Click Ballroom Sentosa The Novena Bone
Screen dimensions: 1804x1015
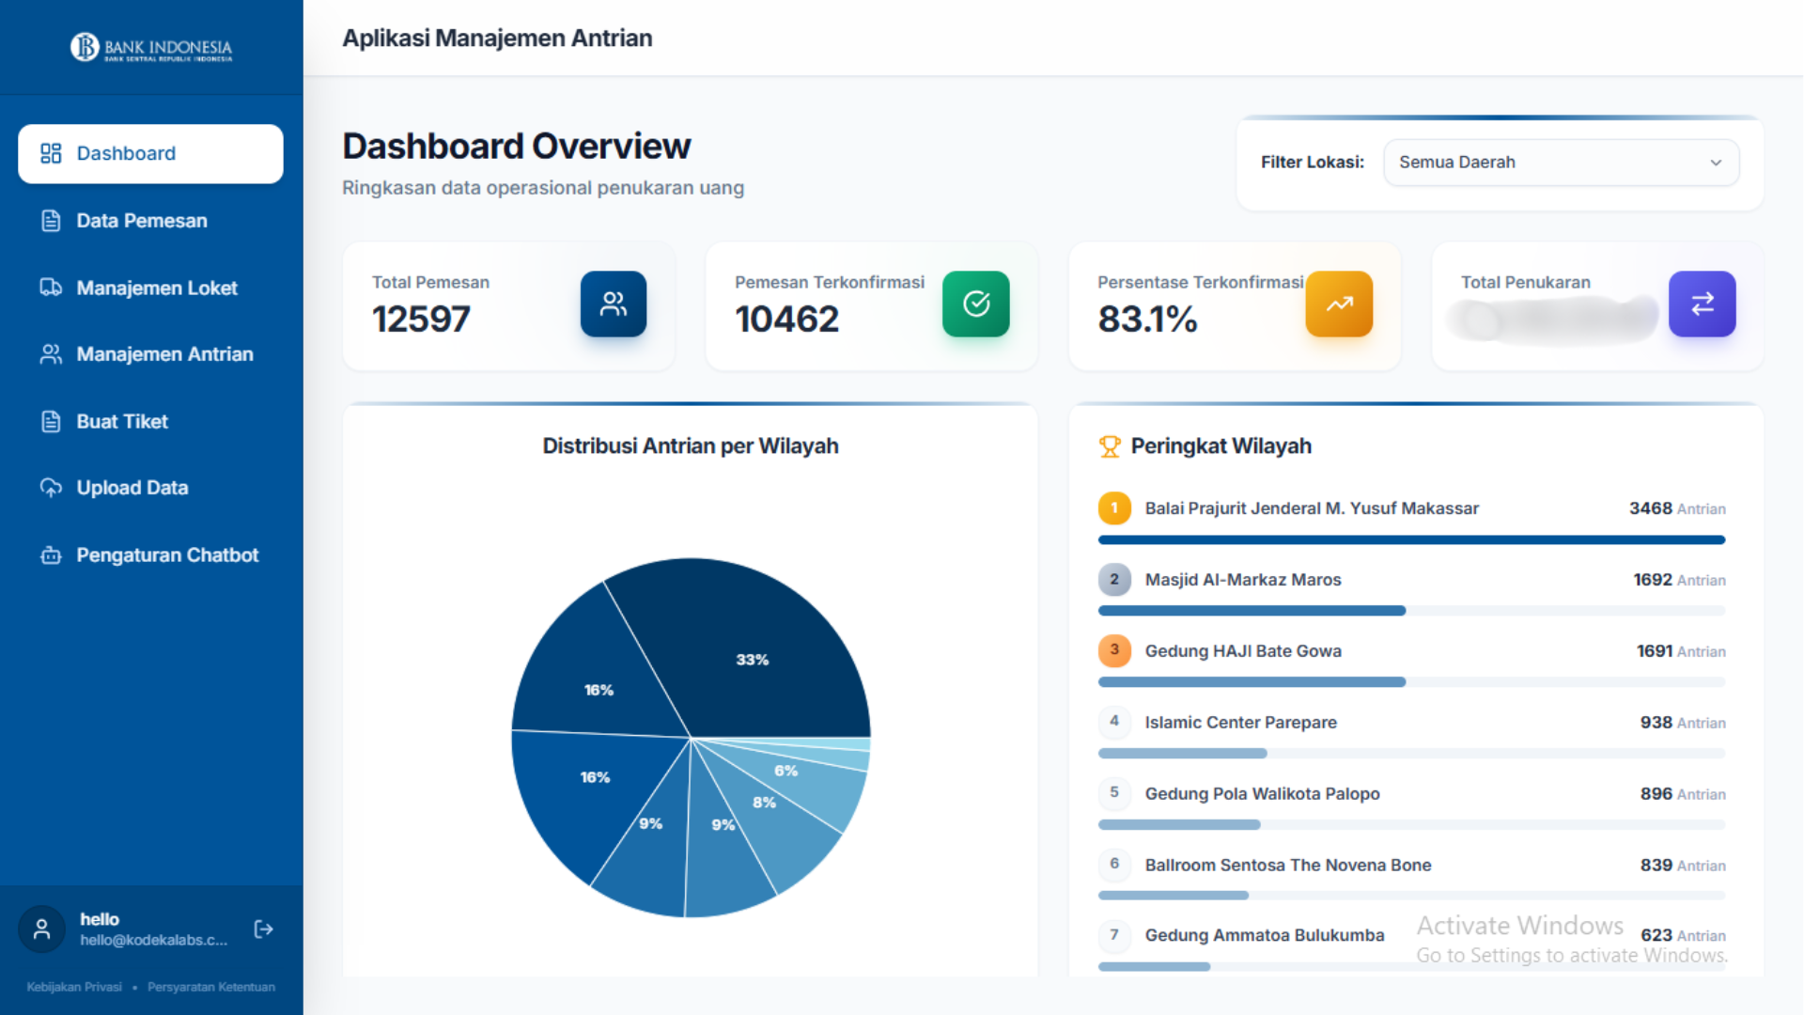coord(1288,866)
